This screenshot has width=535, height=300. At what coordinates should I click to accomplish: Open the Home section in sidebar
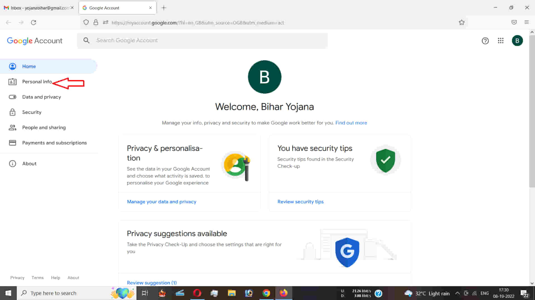(x=48, y=66)
